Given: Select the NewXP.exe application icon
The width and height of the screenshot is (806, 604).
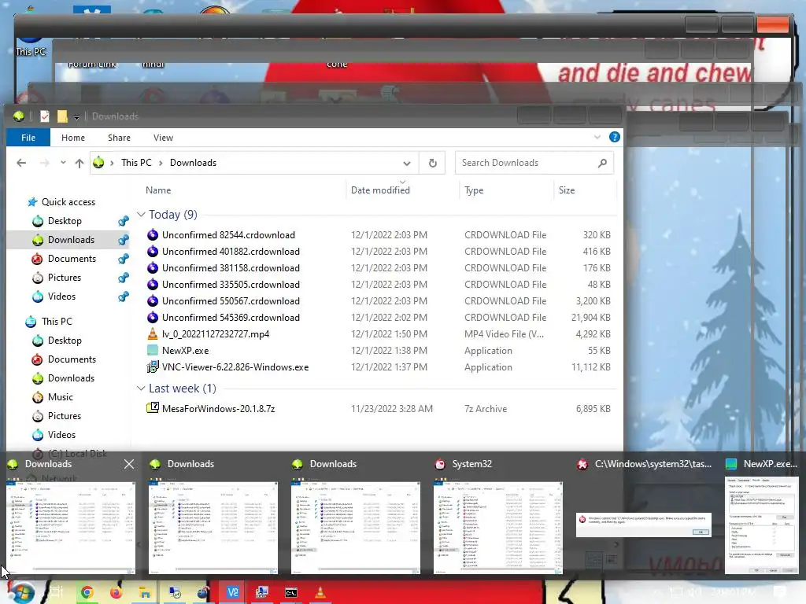Looking at the screenshot, I should point(153,350).
